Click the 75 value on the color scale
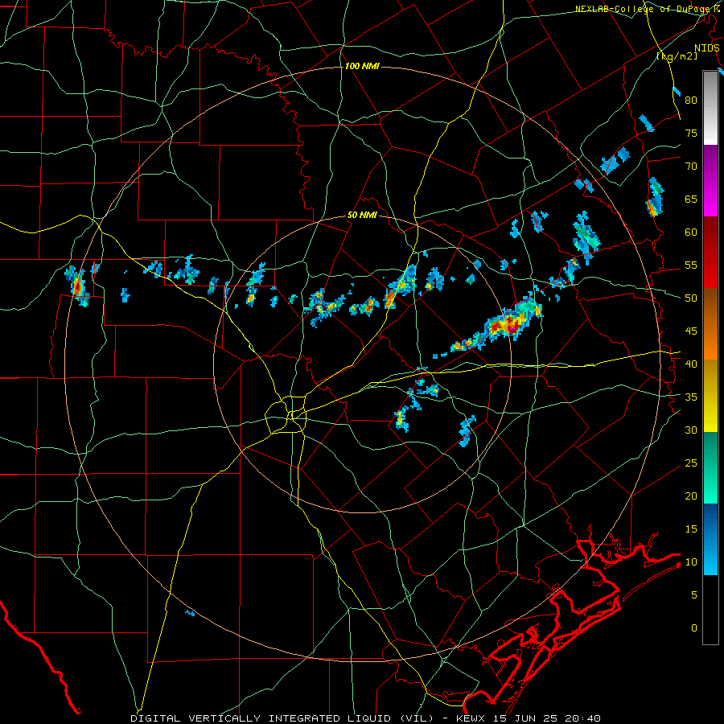 pyautogui.click(x=691, y=133)
